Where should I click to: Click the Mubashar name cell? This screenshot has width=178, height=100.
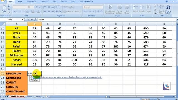coord(16,55)
